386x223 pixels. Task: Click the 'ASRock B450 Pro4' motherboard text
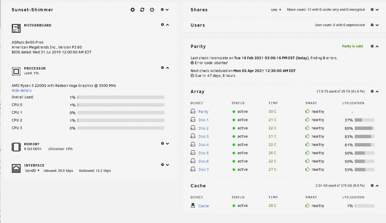point(27,42)
